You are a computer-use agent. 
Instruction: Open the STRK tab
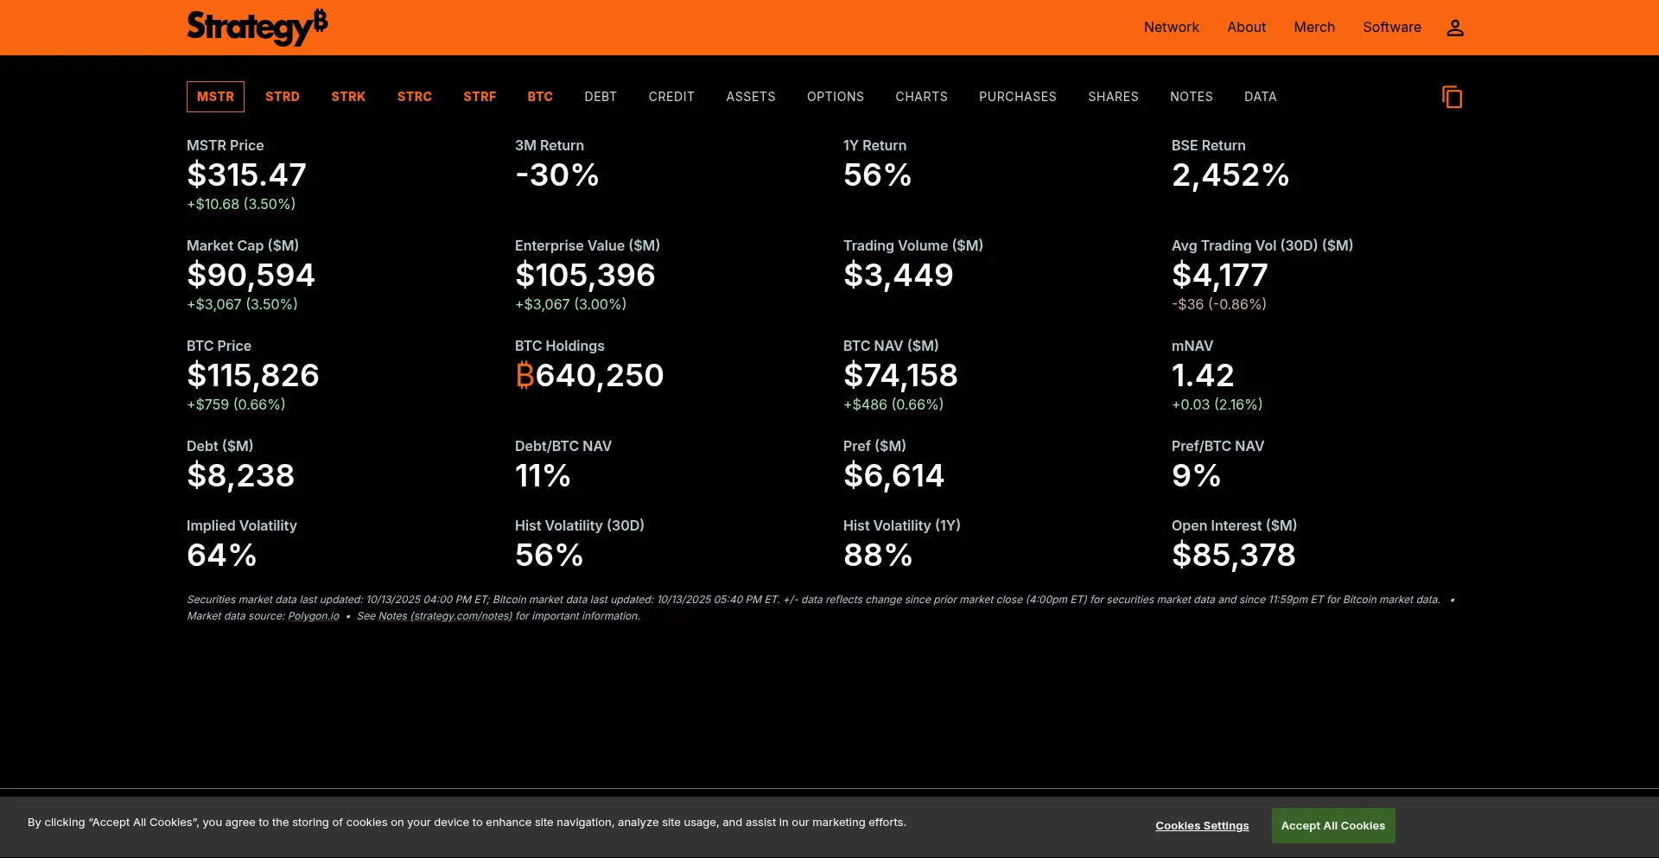[348, 97]
